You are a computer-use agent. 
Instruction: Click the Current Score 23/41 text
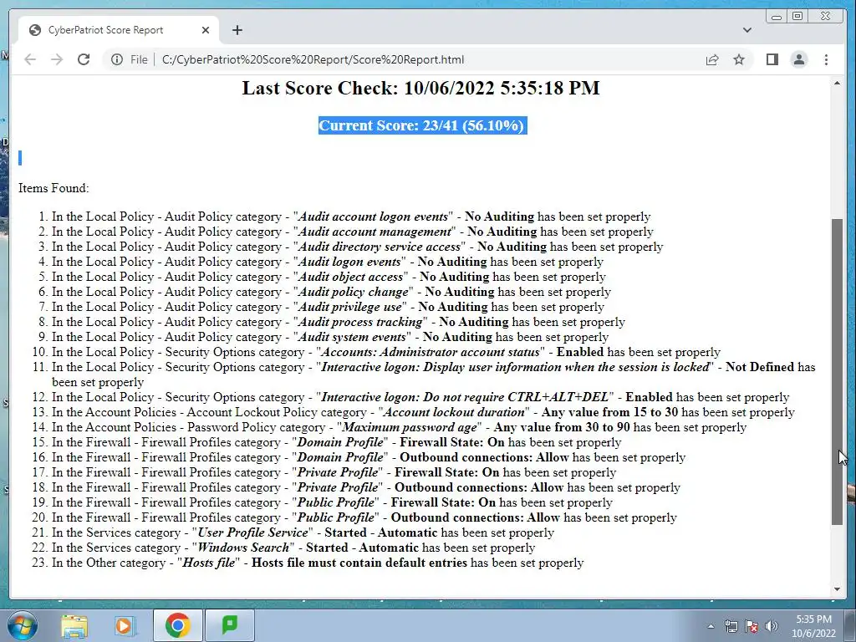click(422, 125)
